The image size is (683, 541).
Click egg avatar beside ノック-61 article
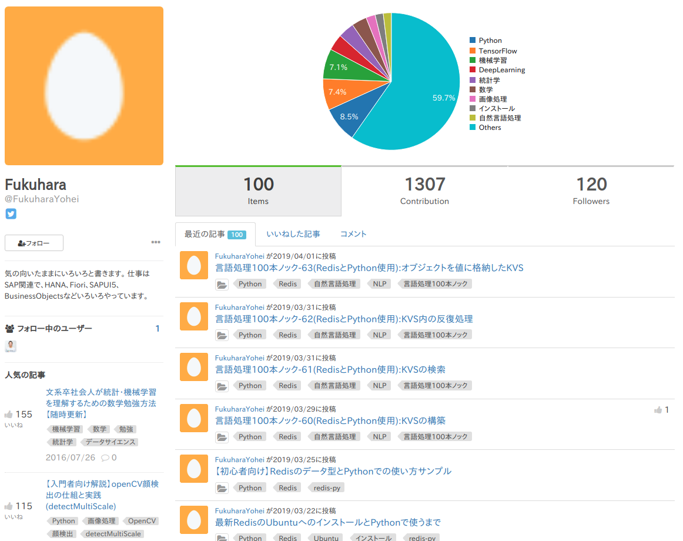click(x=194, y=367)
